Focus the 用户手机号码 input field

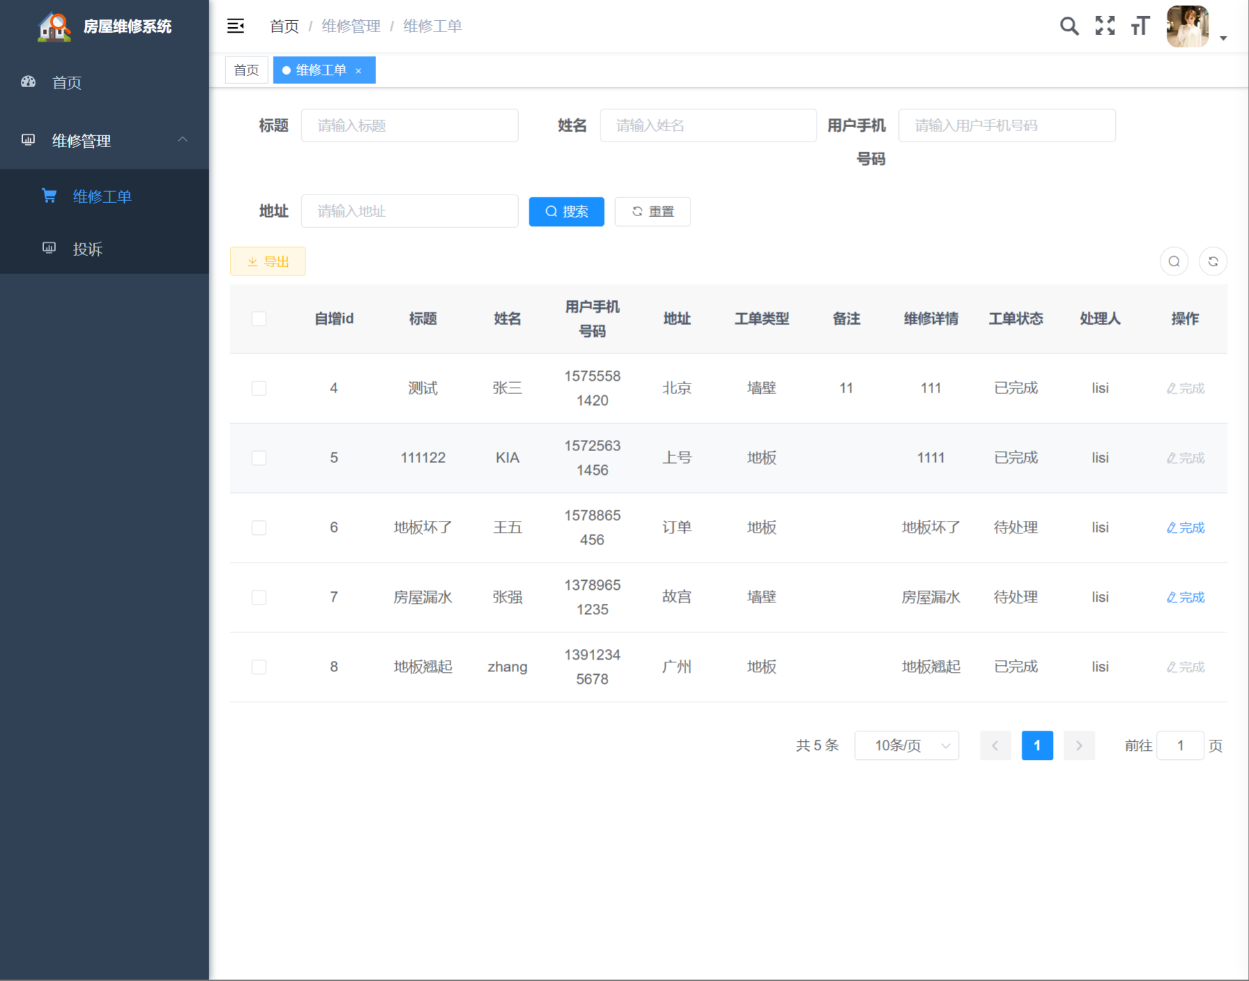coord(1007,126)
